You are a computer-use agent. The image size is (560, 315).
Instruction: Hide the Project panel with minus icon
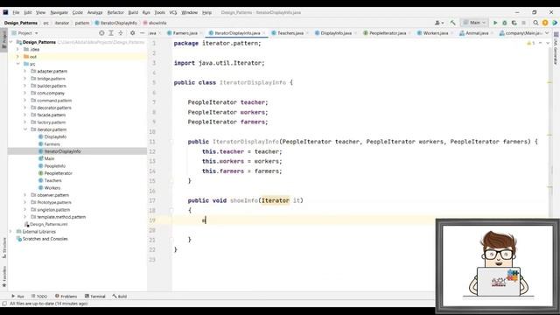[142, 33]
